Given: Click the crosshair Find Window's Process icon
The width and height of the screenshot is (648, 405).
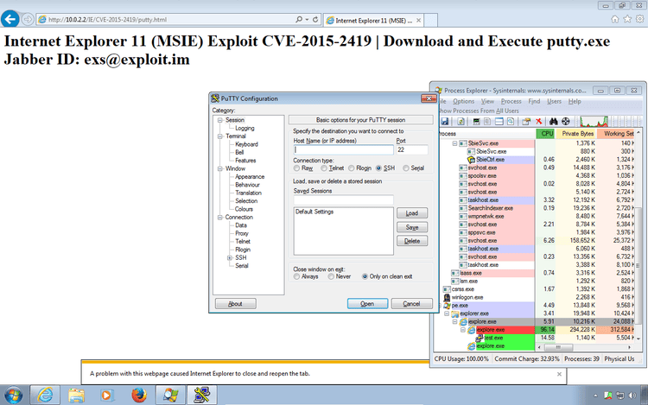Looking at the screenshot, I should pyautogui.click(x=566, y=122).
